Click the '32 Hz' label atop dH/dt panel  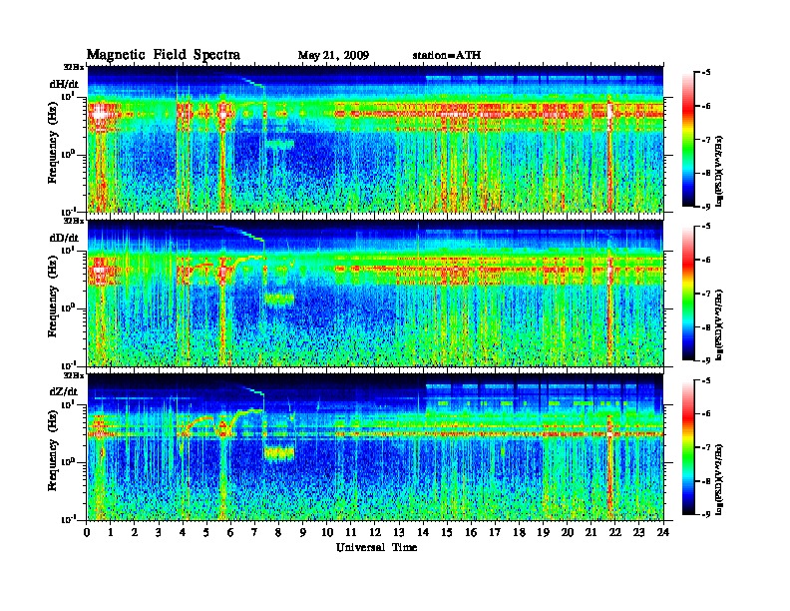coord(74,67)
